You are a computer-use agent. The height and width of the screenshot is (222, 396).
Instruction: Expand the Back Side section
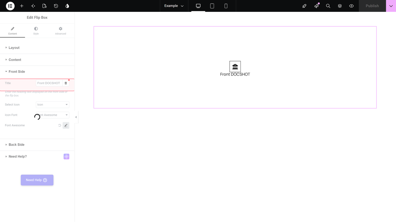(x=37, y=145)
